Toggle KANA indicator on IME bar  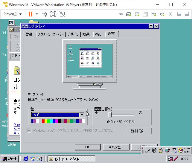pos(187,152)
